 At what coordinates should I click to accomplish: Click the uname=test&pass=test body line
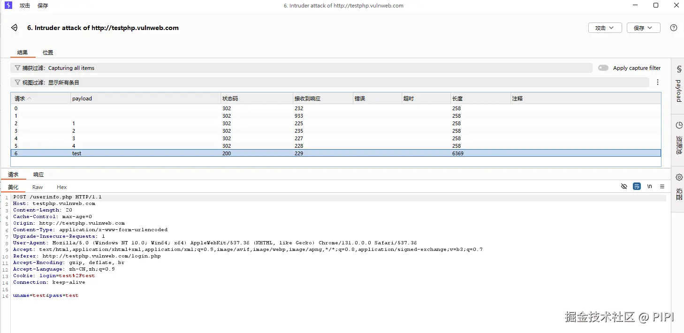pyautogui.click(x=46, y=295)
